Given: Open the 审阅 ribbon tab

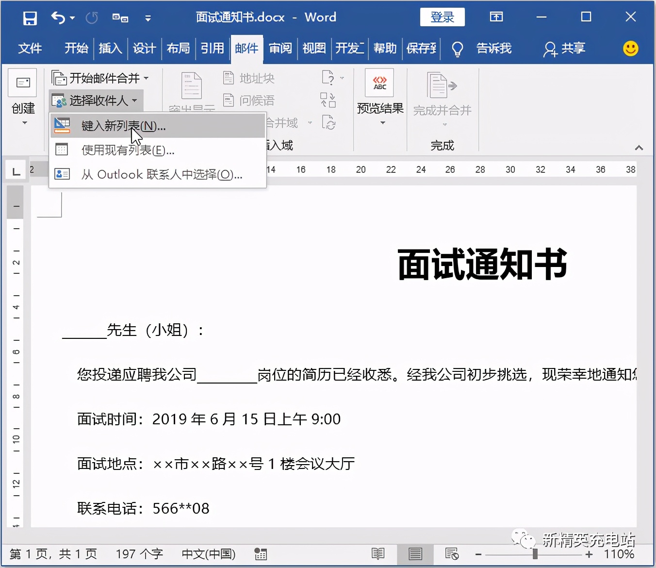Looking at the screenshot, I should click(x=280, y=48).
